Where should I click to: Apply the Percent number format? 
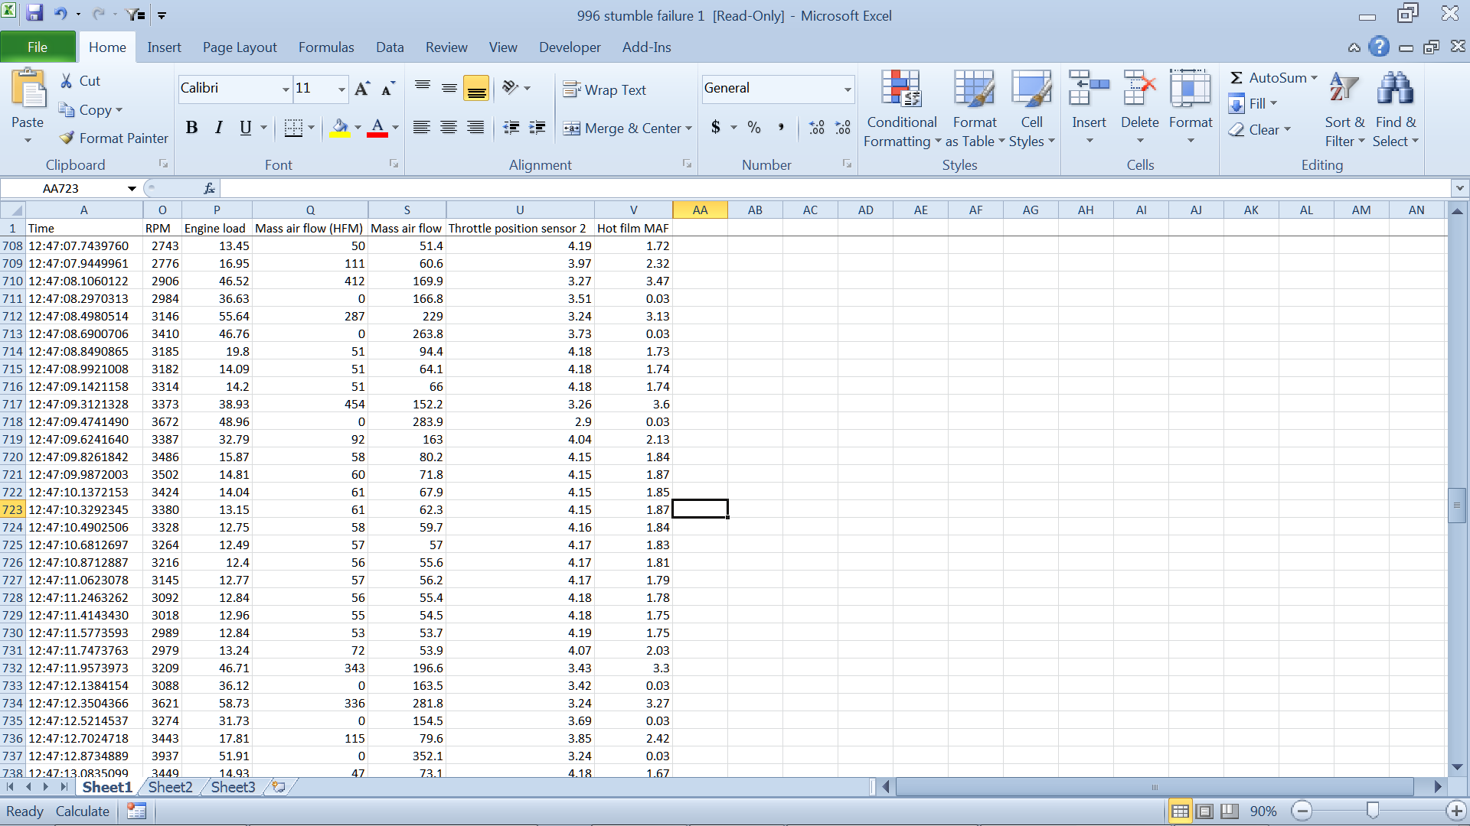753,128
